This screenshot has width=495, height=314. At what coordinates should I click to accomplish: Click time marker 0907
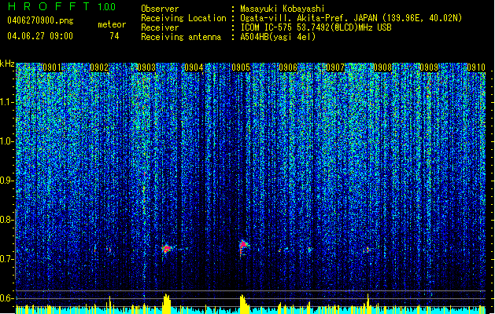click(335, 68)
